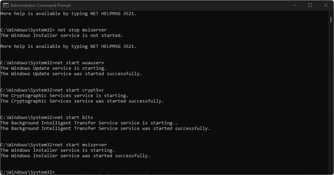Click the "net start wuauserv" command line

coord(79,63)
